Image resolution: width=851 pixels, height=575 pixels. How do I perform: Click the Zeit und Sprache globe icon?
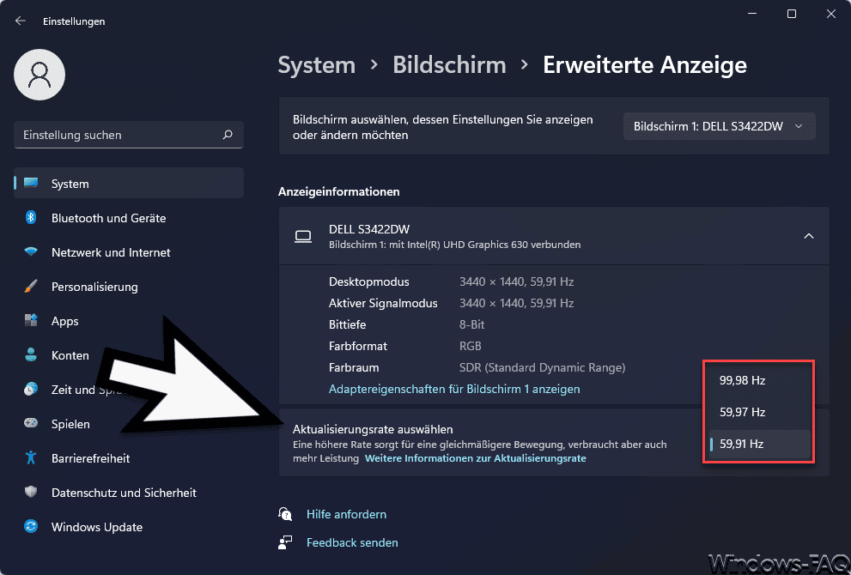(31, 389)
